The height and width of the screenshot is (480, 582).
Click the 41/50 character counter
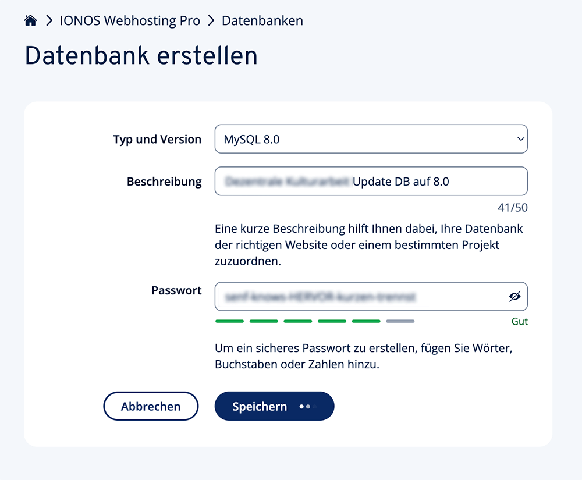click(513, 208)
